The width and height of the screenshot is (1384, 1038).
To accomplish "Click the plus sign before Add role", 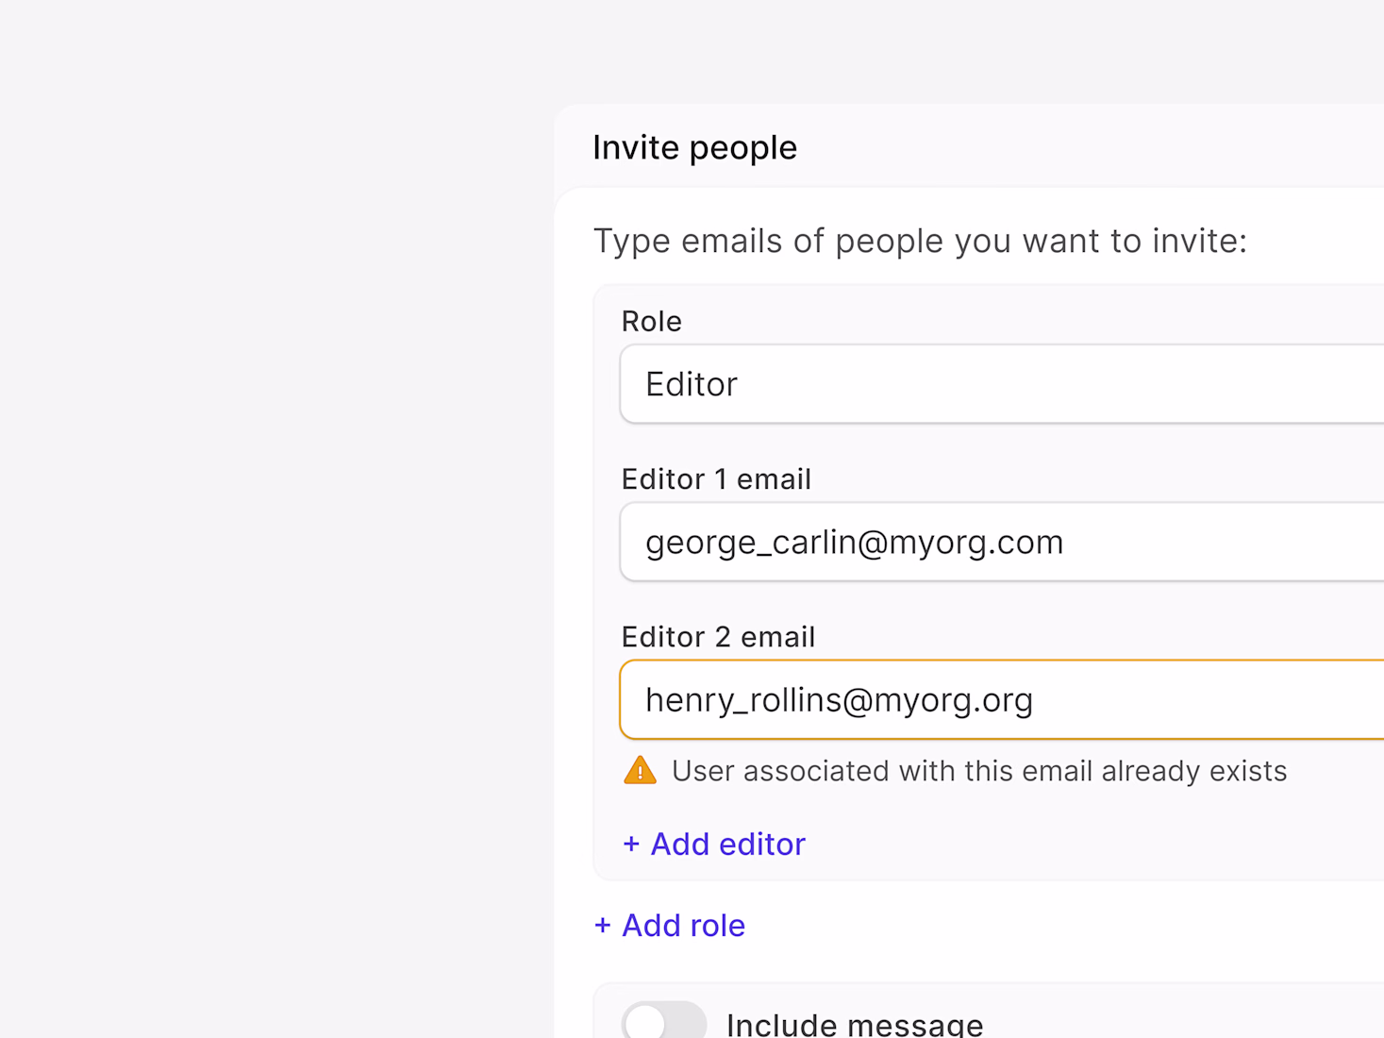I will point(603,926).
